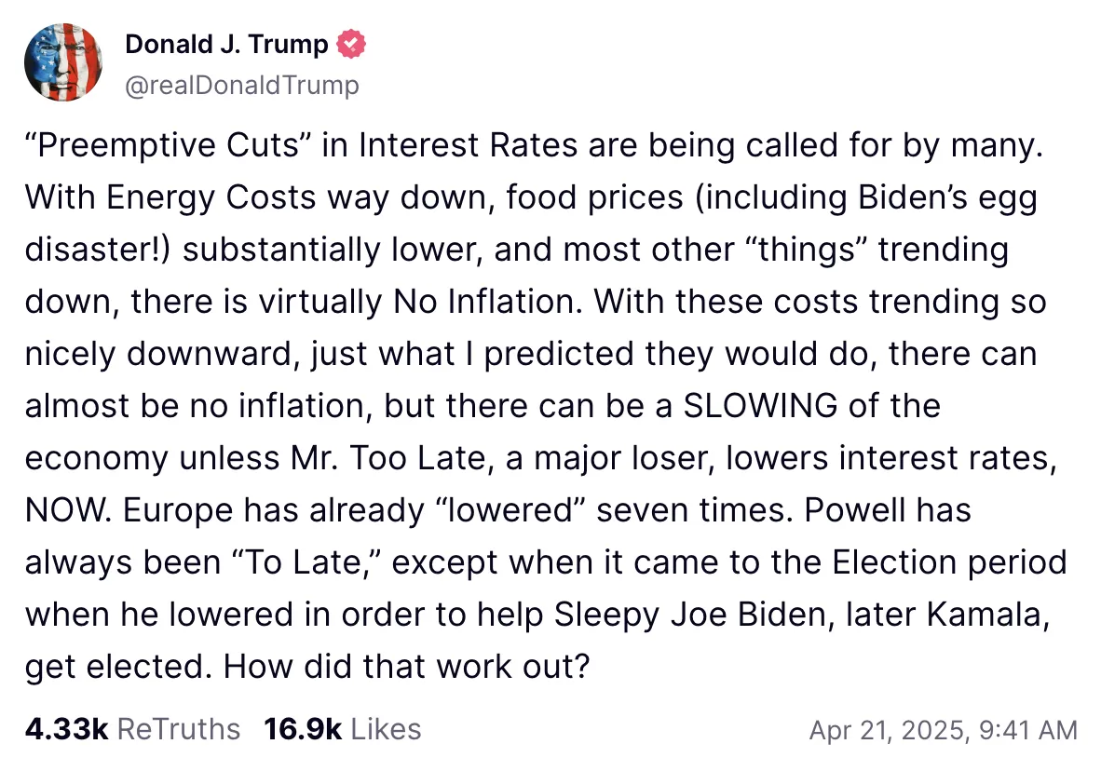Click the ReTruths label
Screen dimensions: 1101x771
[179, 729]
